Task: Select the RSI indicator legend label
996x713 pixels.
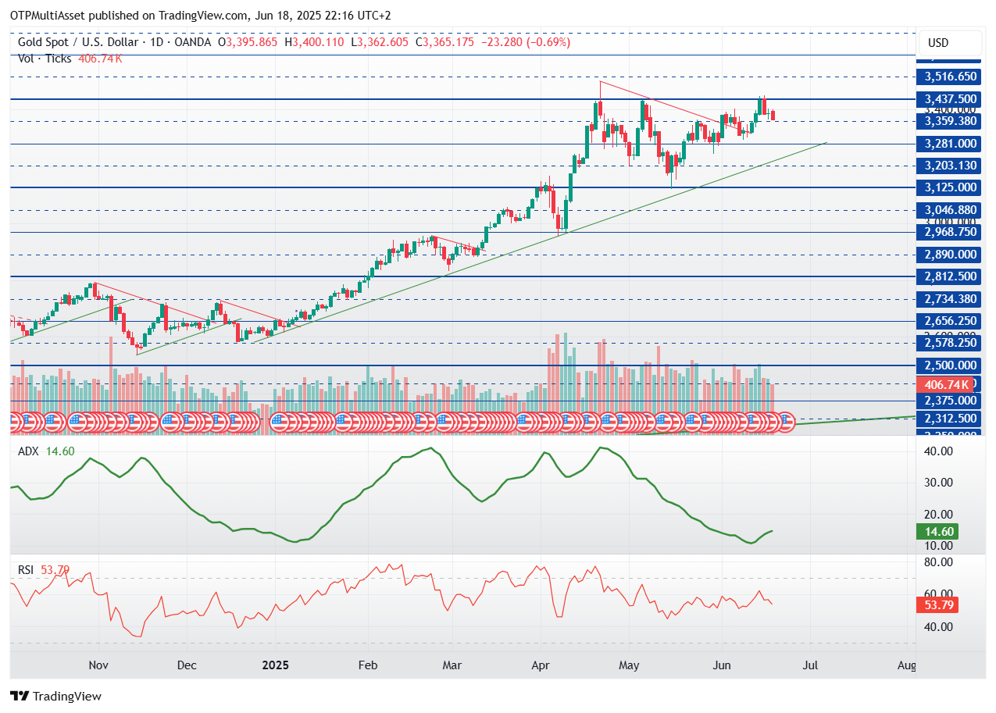Action: pos(27,570)
